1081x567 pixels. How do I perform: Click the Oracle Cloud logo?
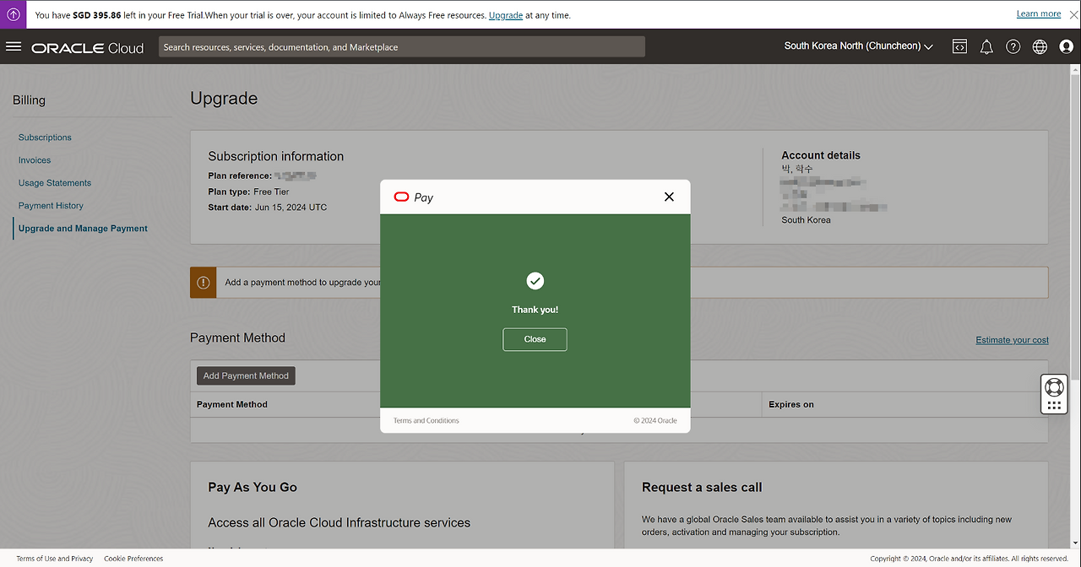(x=88, y=48)
